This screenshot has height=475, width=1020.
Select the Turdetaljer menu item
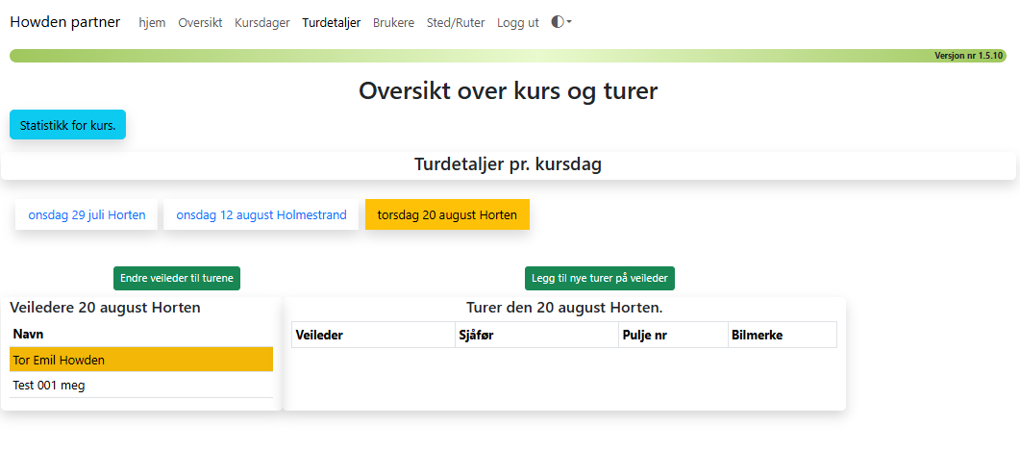coord(331,23)
